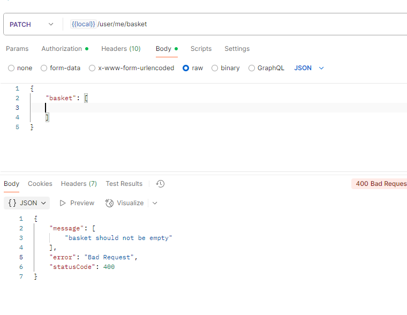Click the Visualize button
Image resolution: width=407 pixels, height=315 pixels.
(x=124, y=203)
